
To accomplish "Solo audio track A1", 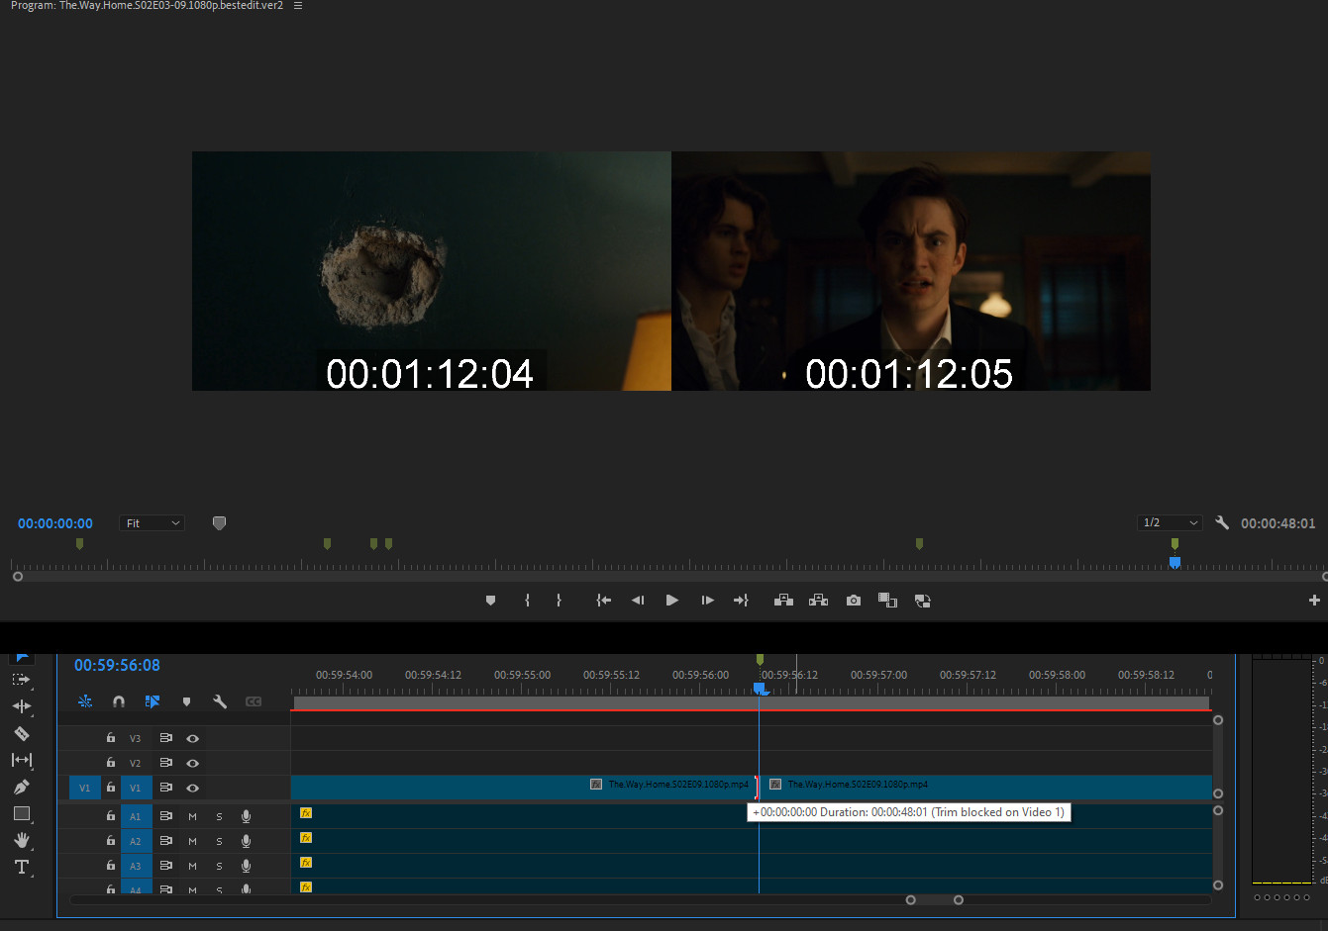I will (219, 817).
